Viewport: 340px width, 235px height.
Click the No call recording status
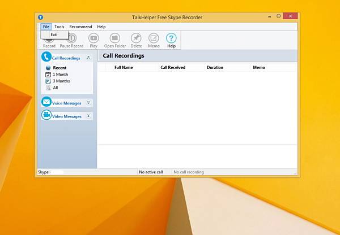(x=189, y=172)
